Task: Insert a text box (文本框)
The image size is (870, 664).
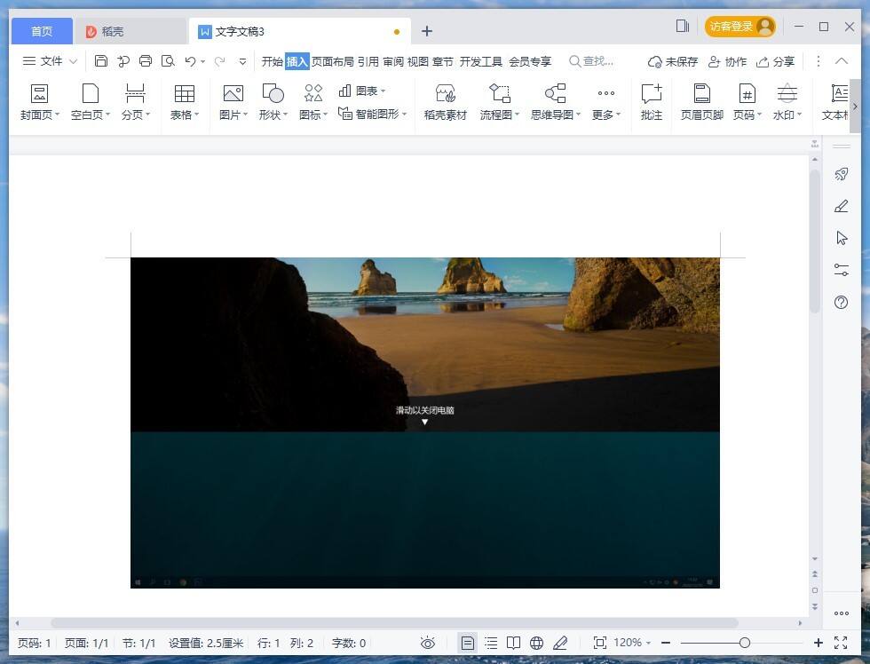Action: [x=835, y=102]
